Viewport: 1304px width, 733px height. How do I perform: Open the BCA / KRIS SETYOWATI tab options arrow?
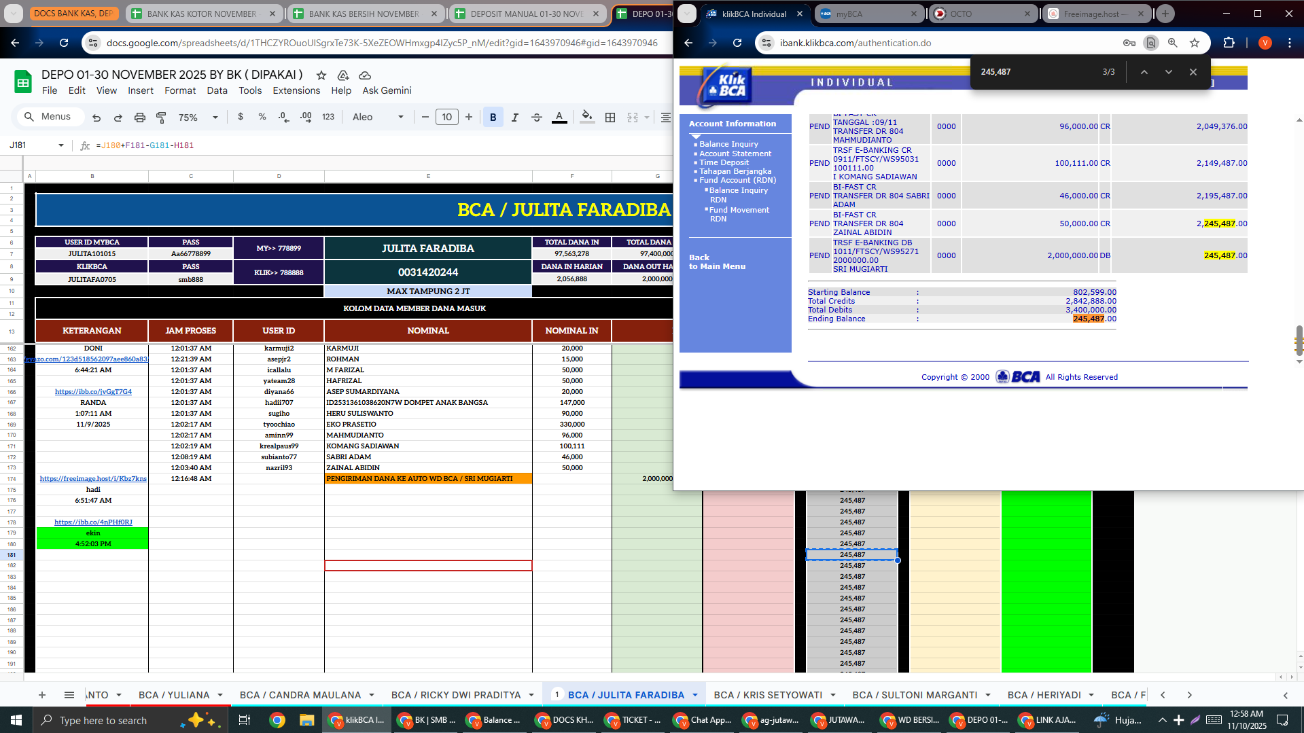pyautogui.click(x=833, y=695)
